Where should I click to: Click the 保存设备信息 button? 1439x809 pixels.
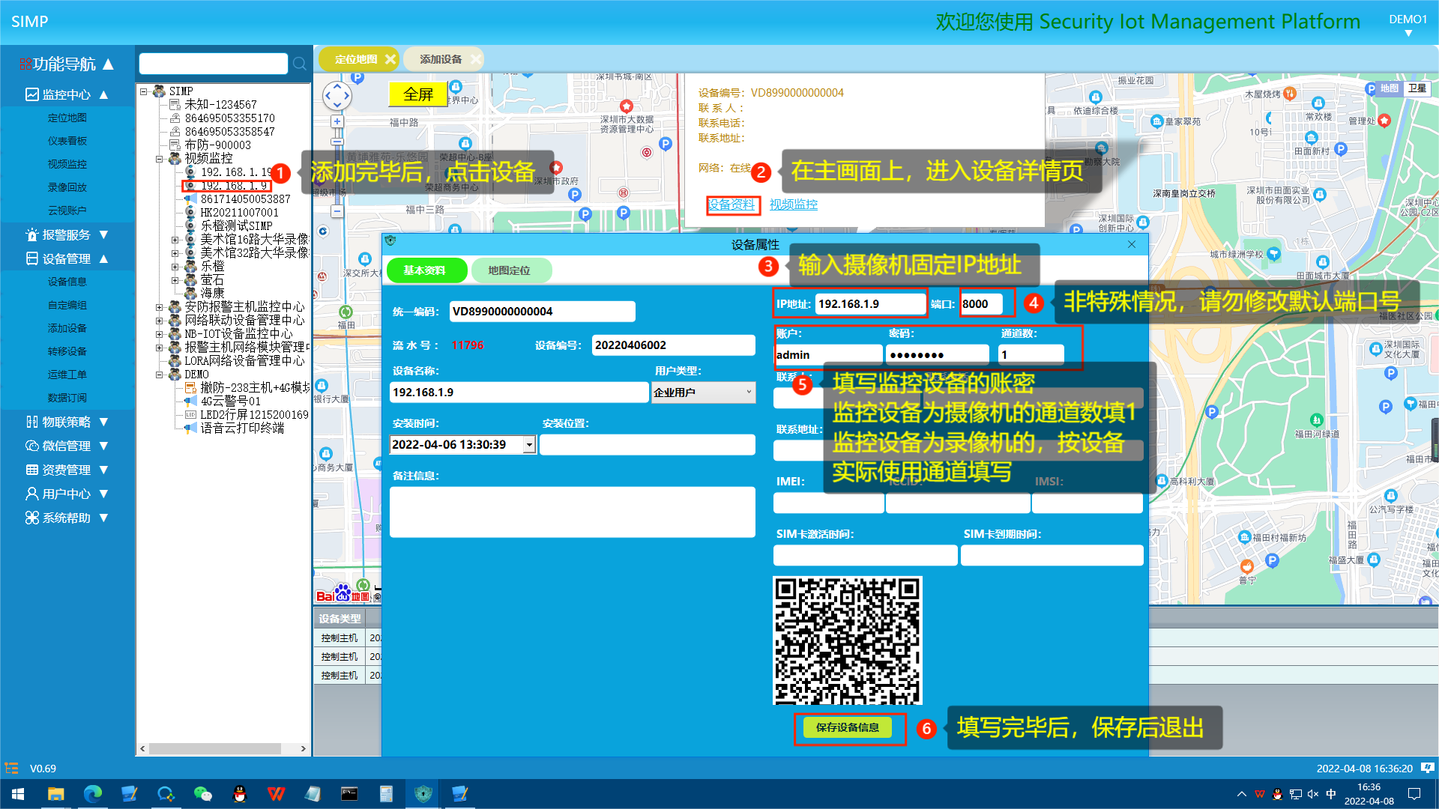848,727
